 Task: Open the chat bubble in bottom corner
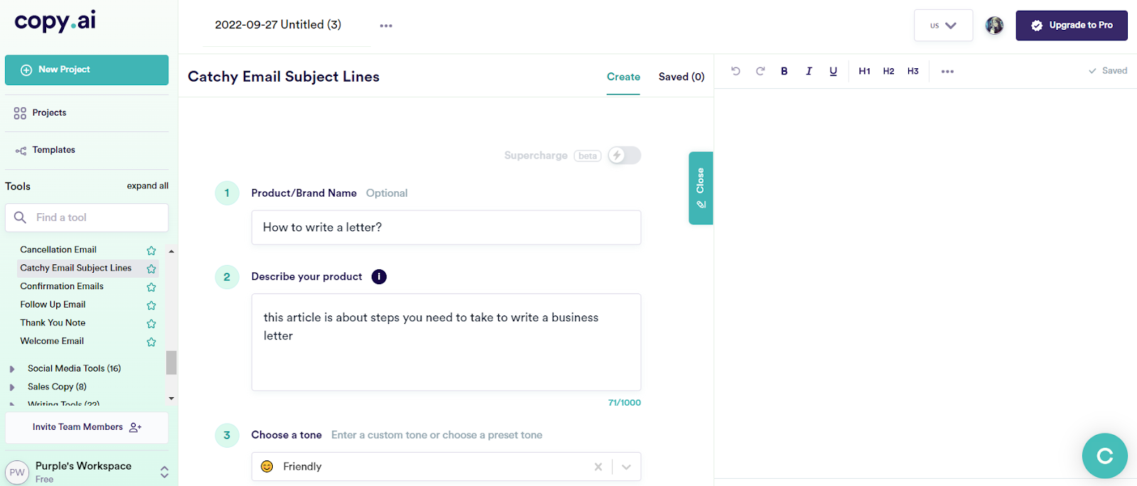pyautogui.click(x=1104, y=456)
